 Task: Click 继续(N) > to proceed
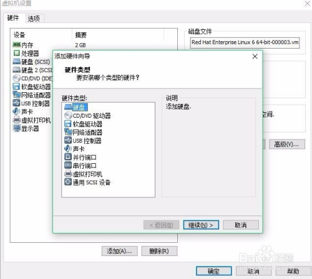201,225
